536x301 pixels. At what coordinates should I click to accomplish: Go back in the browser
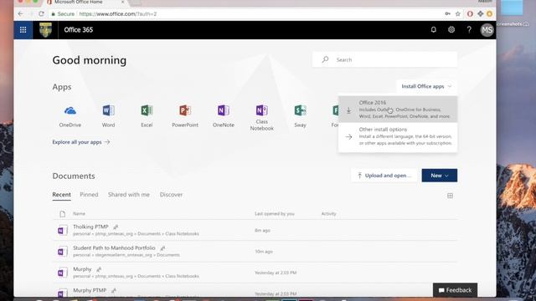tap(20, 14)
